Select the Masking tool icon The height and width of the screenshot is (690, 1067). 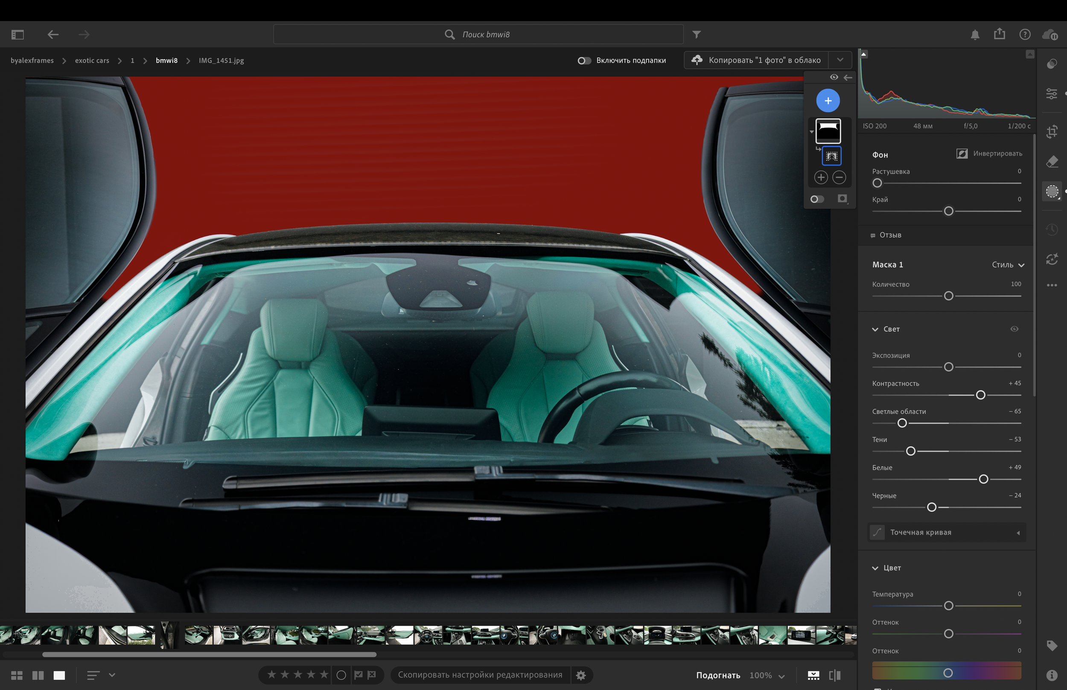pos(1052,191)
